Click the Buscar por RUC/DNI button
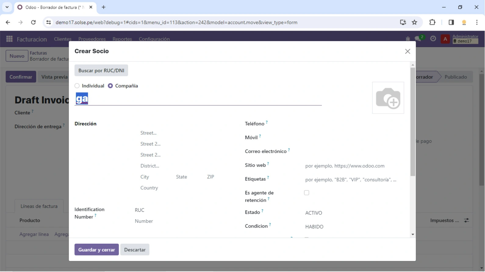The width and height of the screenshot is (485, 272). pyautogui.click(x=101, y=70)
